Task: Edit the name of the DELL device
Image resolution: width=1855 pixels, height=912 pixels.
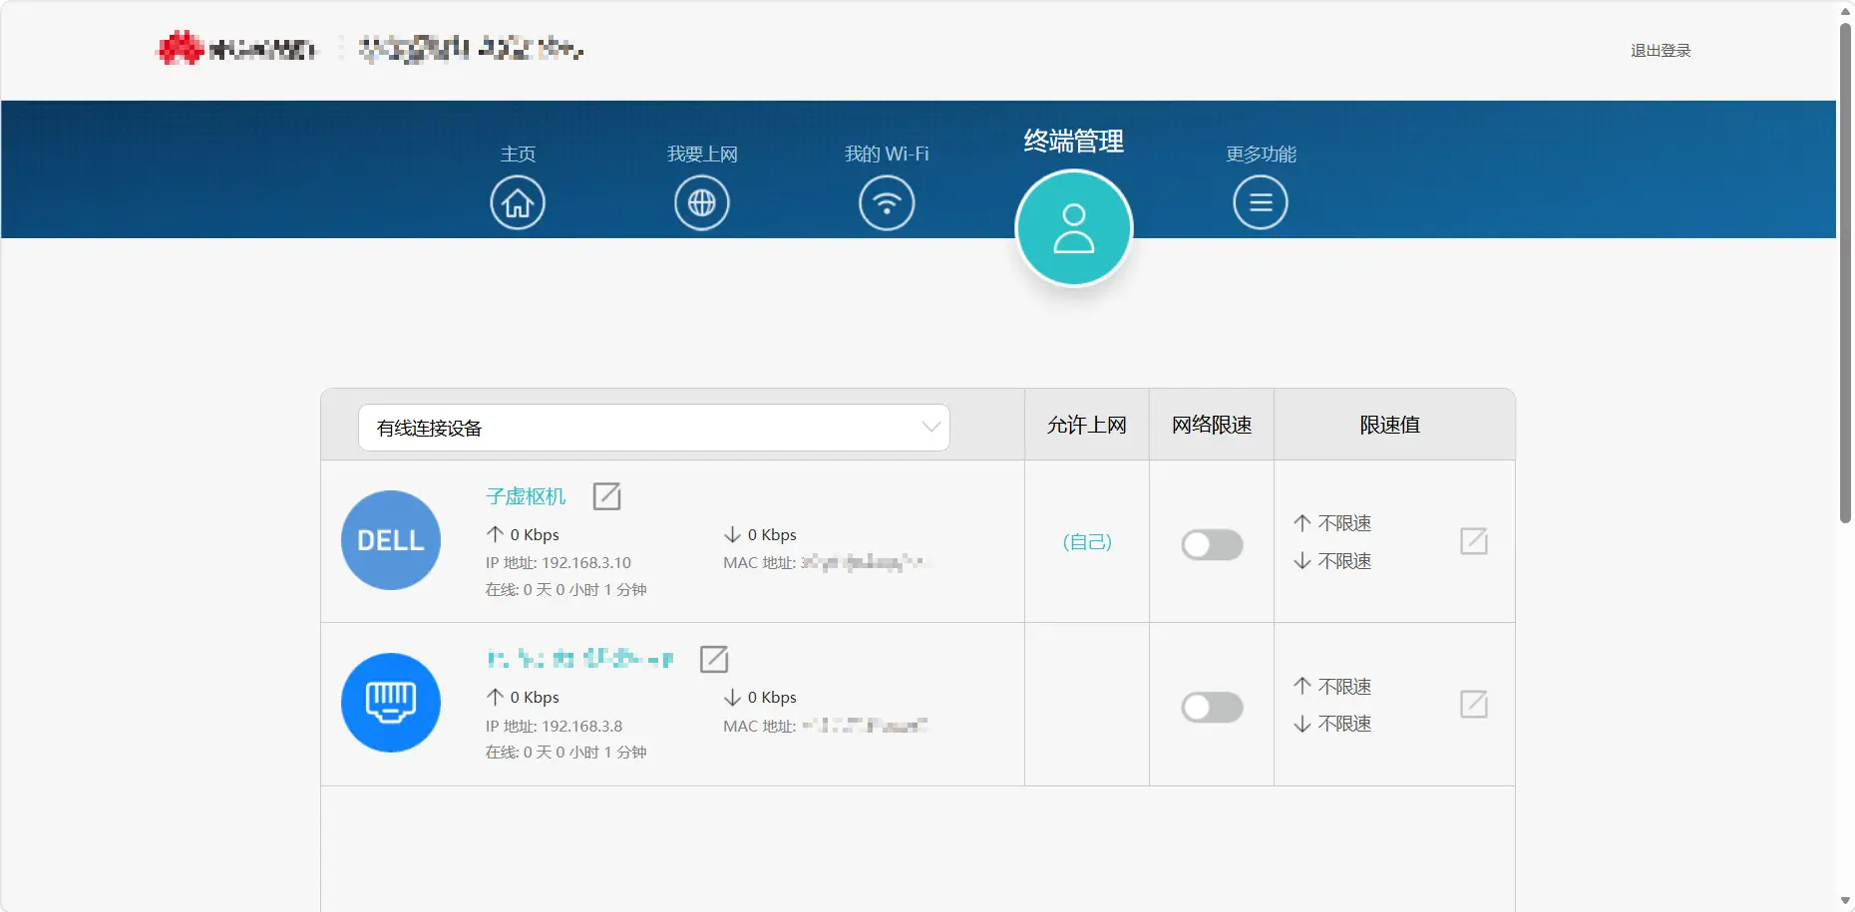Action: tap(606, 496)
